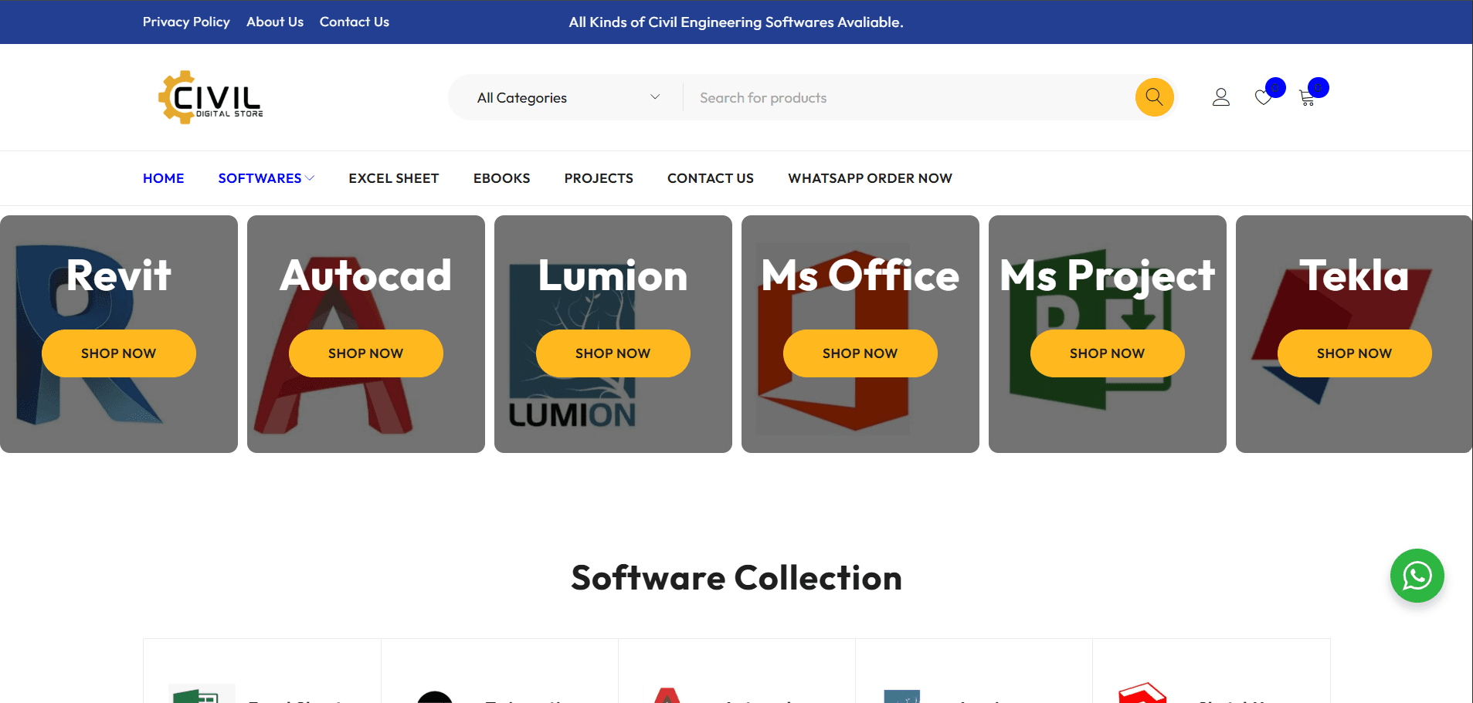Open the wishlist heart icon

[x=1264, y=97]
